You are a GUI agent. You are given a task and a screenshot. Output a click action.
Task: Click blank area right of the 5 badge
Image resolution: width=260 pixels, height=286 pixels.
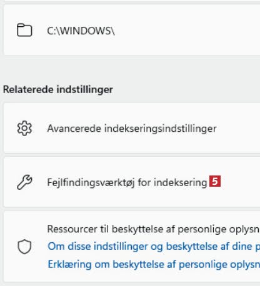pos(241,182)
